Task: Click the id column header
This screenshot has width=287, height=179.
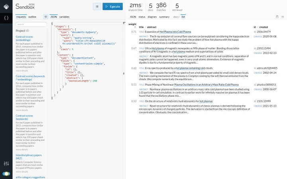Action: (x=255, y=27)
